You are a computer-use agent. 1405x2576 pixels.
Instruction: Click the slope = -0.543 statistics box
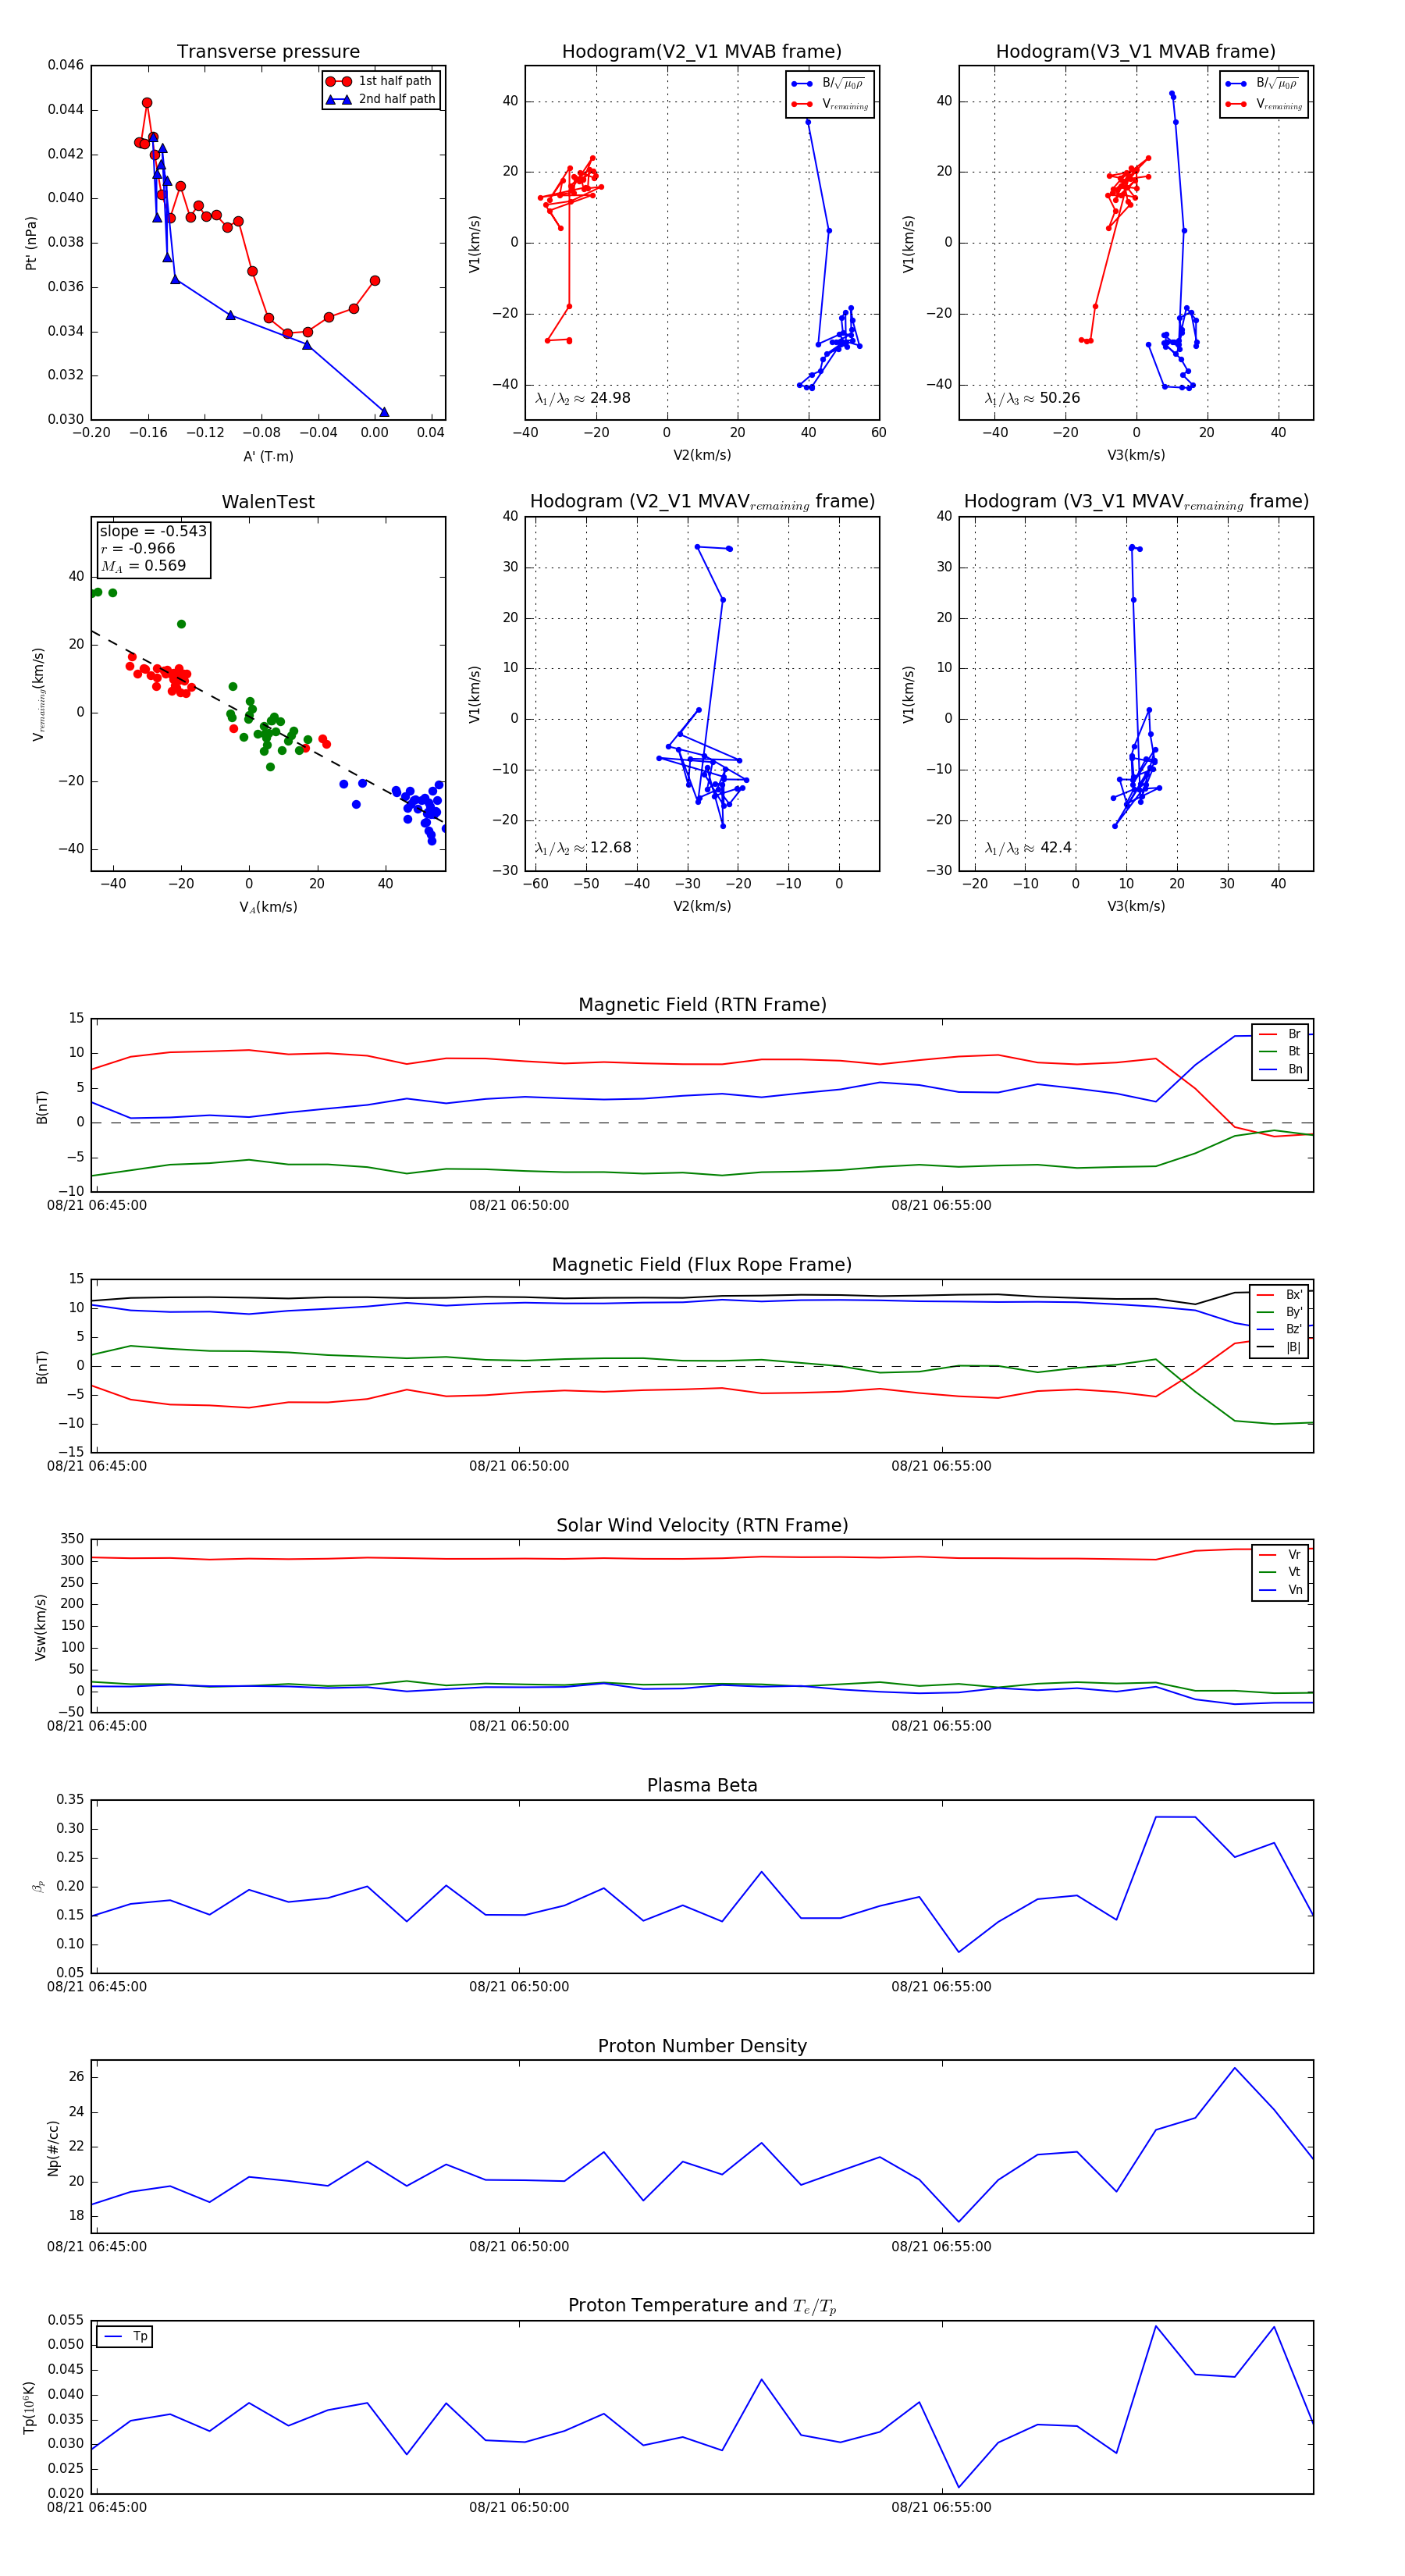(154, 548)
